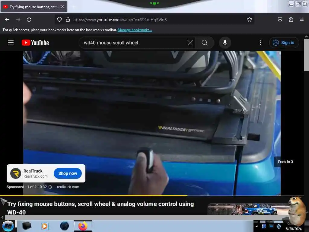Open YouTube settings three-dot menu
309x232 pixels.
[260, 43]
